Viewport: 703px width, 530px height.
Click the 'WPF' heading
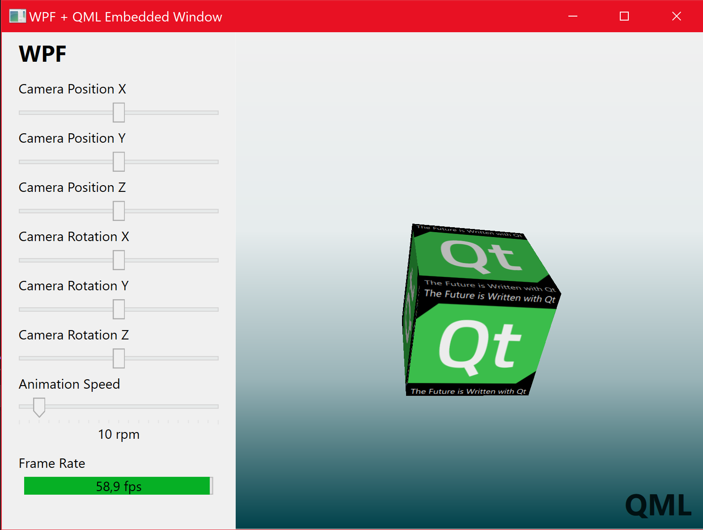pyautogui.click(x=42, y=54)
